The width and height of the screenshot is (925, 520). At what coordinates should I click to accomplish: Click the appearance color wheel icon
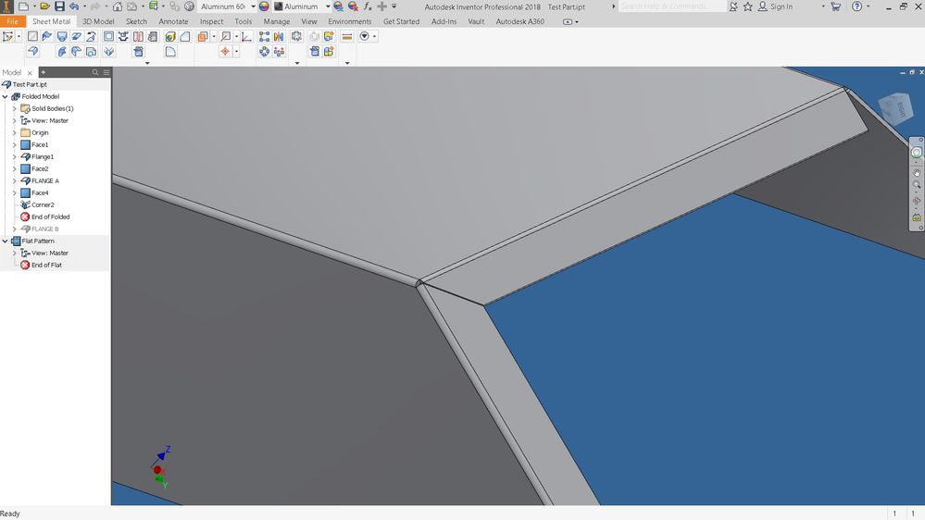(264, 6)
